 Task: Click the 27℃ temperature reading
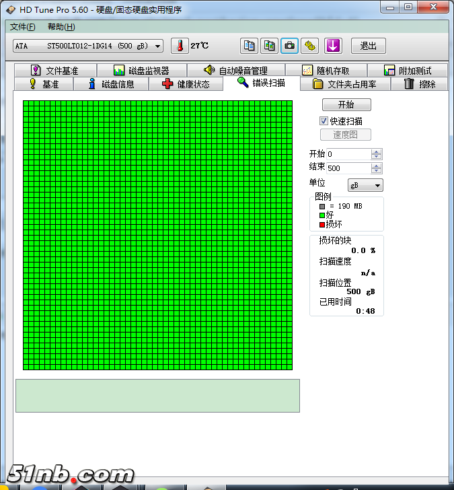200,46
